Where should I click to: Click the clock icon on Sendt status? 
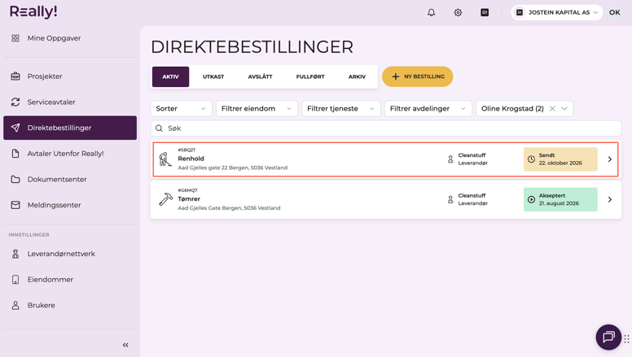[531, 159]
